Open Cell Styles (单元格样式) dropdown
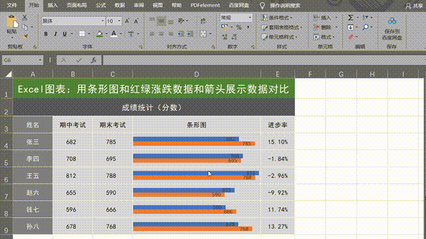 [x=280, y=37]
